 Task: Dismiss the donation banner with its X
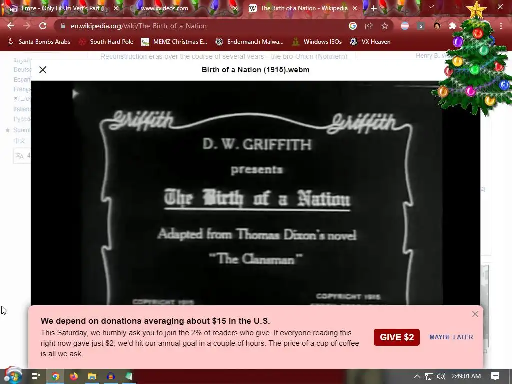tap(475, 314)
